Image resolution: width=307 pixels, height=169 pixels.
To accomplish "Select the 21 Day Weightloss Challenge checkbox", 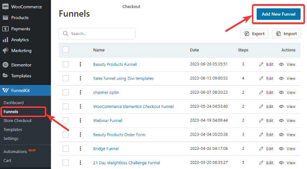I will tap(66, 163).
